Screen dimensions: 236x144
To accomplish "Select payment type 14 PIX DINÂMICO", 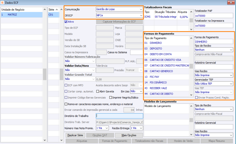I will coord(166,83).
